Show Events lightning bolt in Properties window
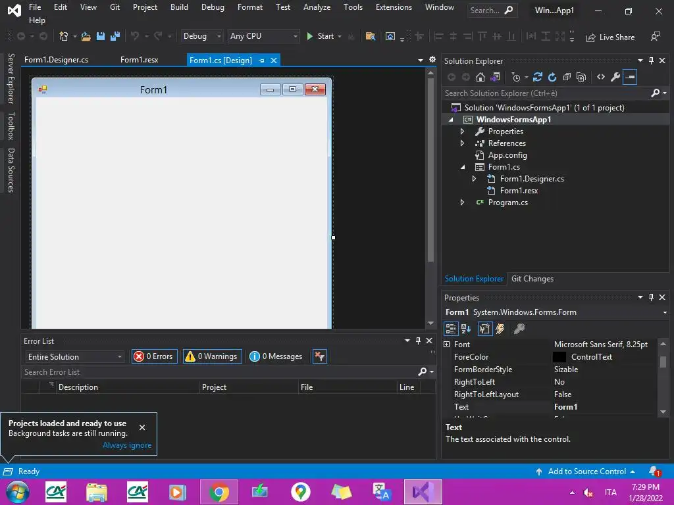The image size is (674, 505). 500,329
